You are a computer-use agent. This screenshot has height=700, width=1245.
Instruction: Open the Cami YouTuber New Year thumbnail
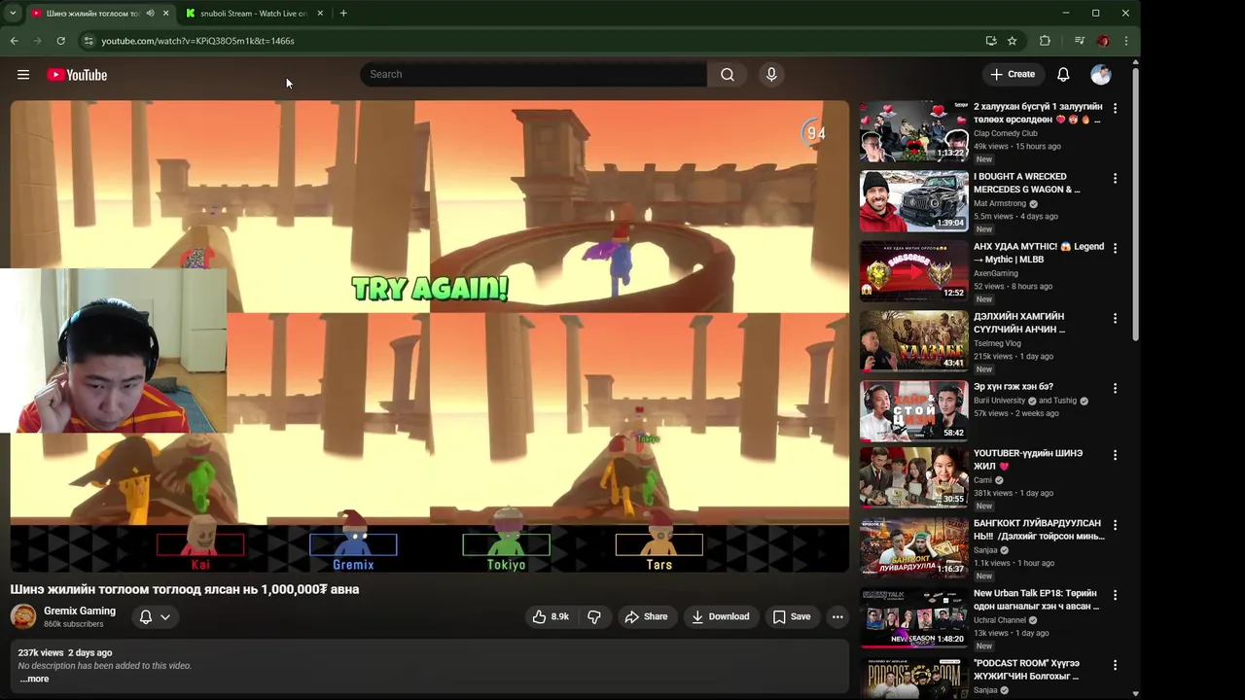coord(913,477)
